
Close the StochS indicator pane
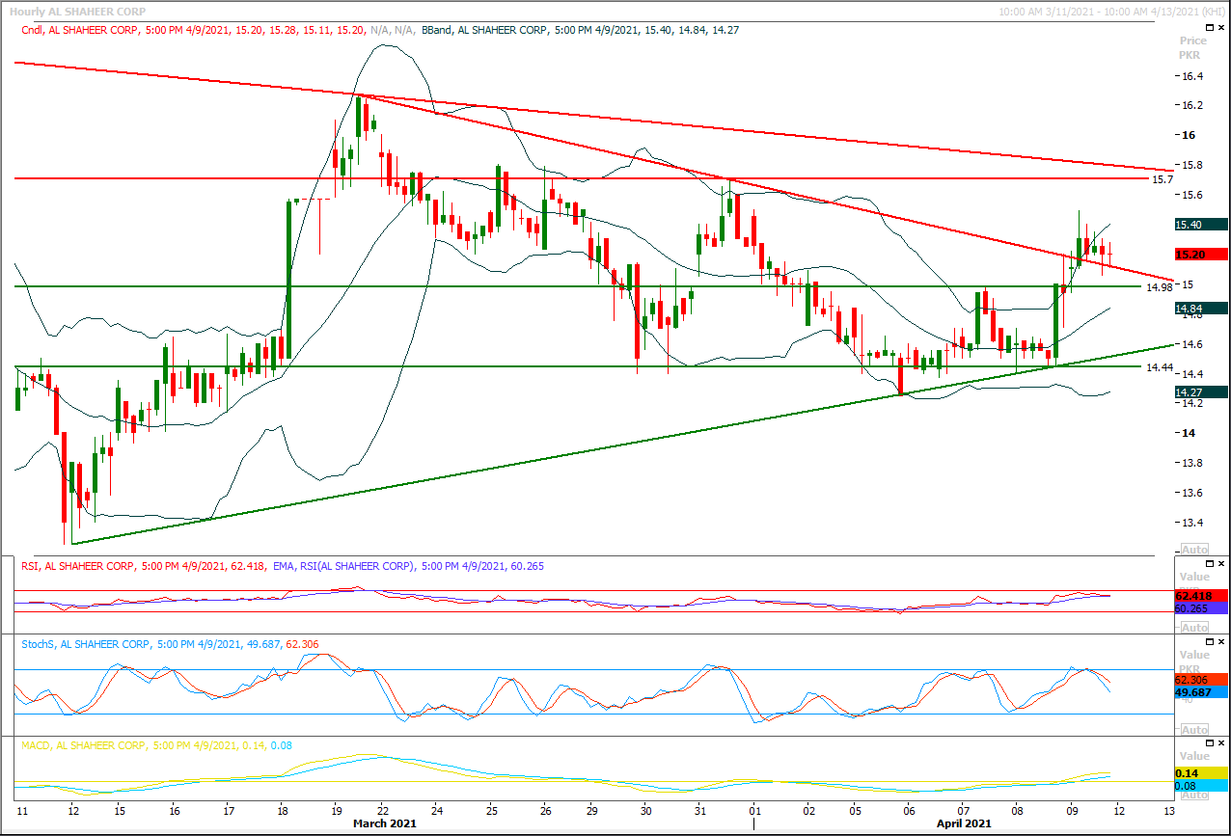(x=1223, y=641)
